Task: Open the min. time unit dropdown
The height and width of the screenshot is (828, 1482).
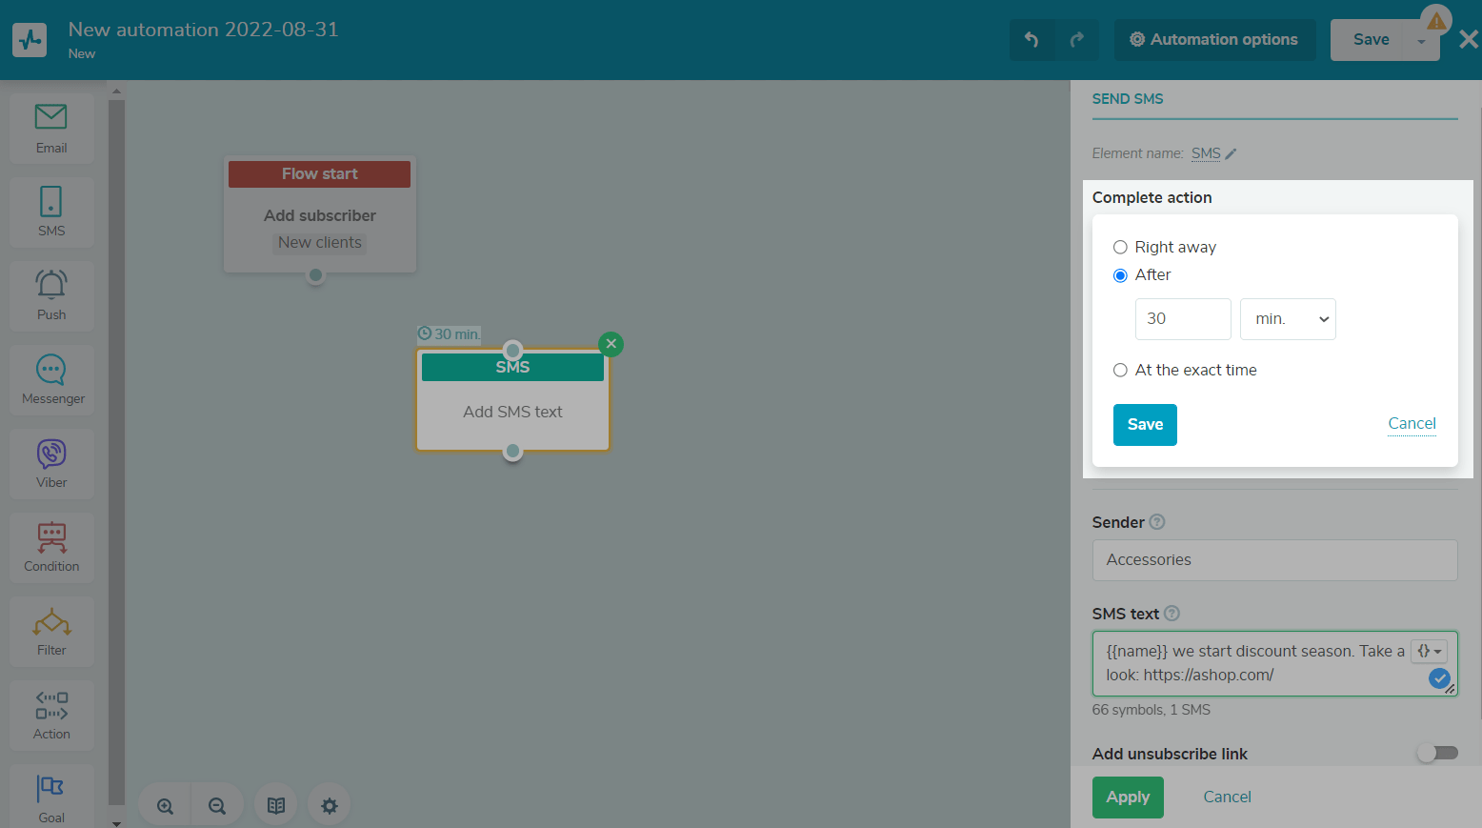Action: tap(1288, 319)
